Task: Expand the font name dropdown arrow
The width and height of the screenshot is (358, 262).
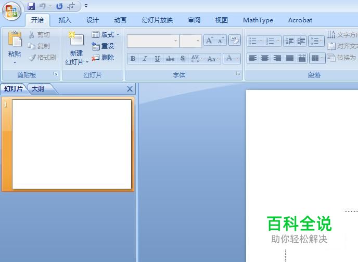Action: tap(175, 41)
